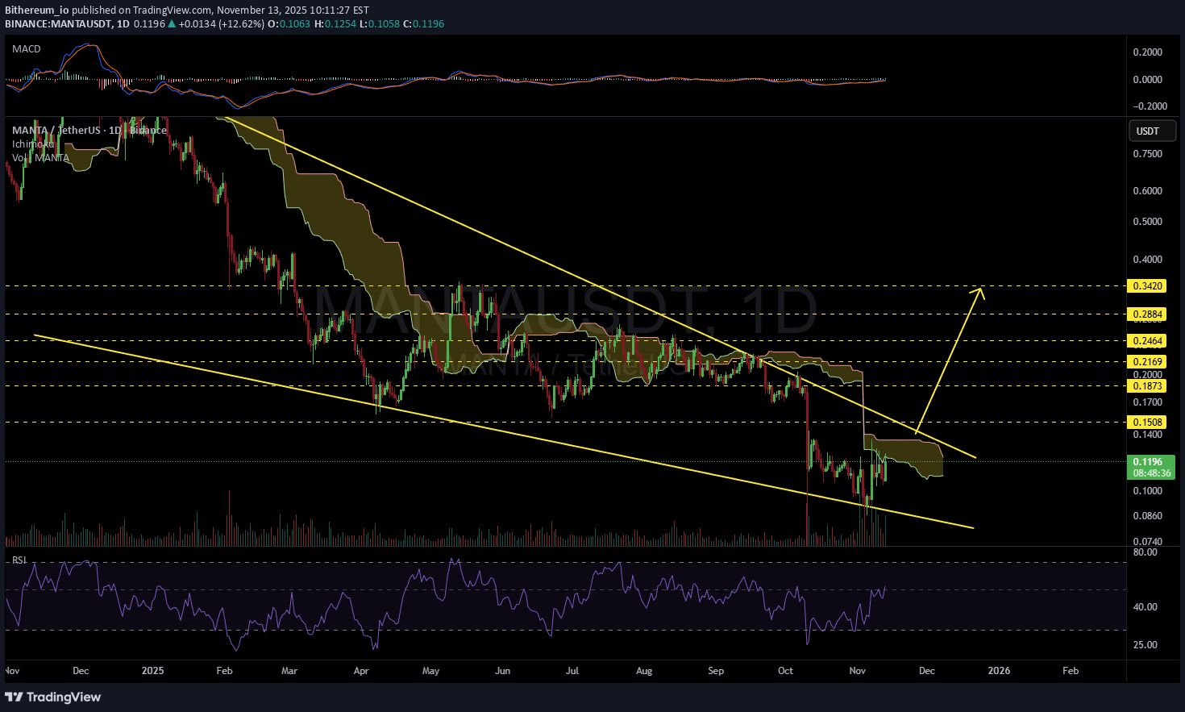Select the 0.1873 price level label
1185x712 pixels.
pyautogui.click(x=1147, y=386)
